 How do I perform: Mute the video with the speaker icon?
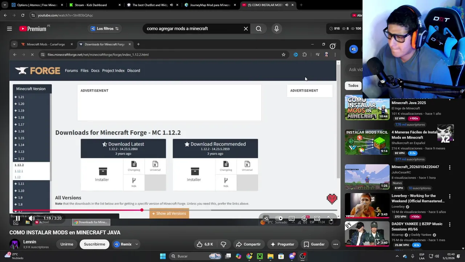pyautogui.click(x=32, y=218)
